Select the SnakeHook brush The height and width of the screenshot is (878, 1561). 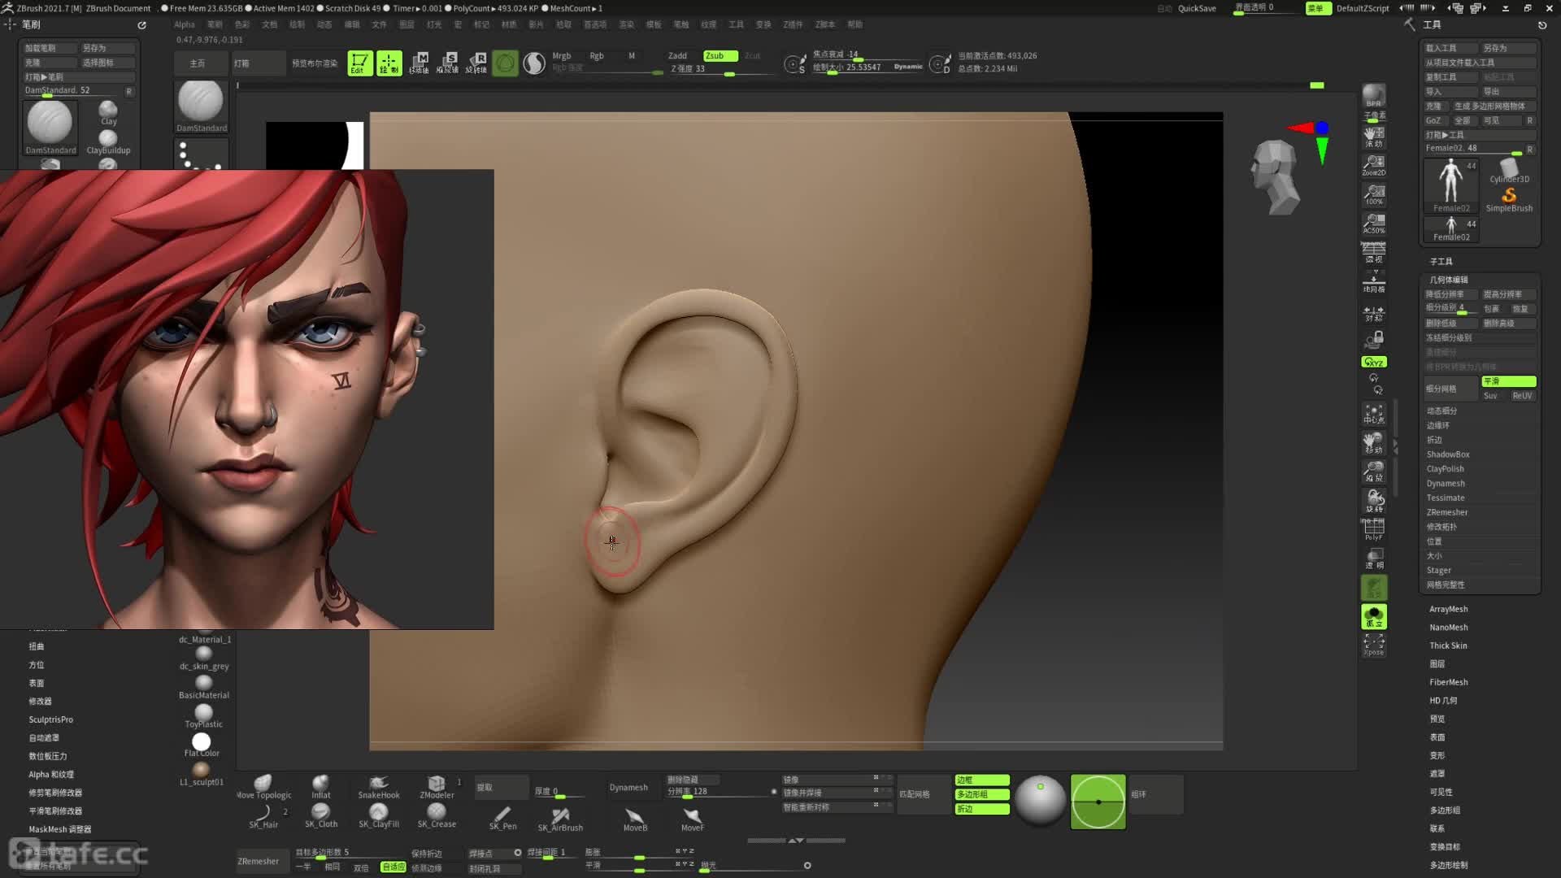(379, 787)
